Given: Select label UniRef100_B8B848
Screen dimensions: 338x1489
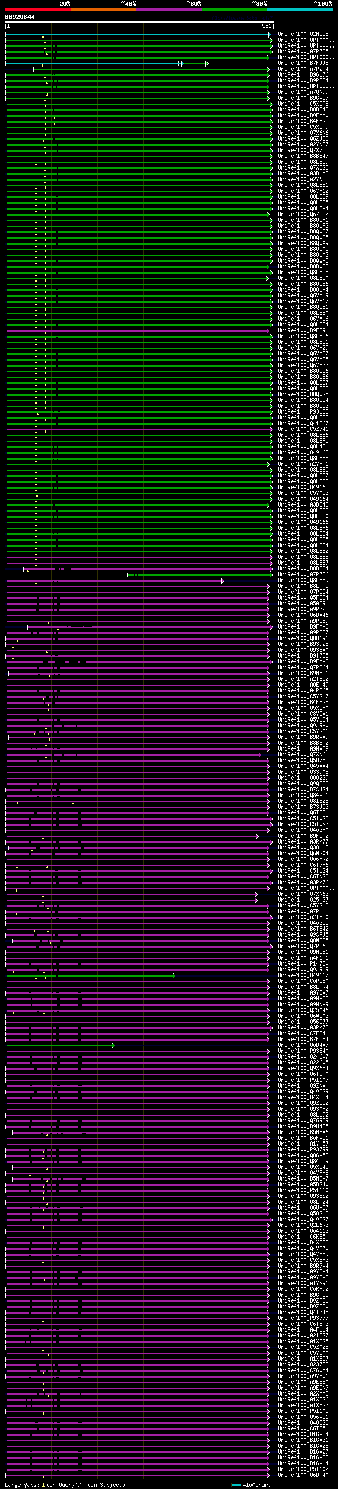Looking at the screenshot, I should click(303, 110).
